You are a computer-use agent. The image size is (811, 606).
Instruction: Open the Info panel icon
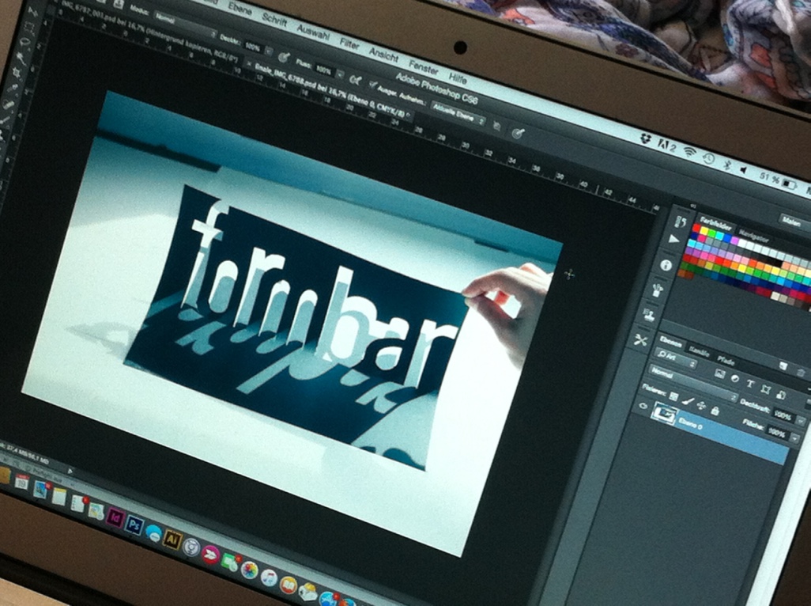(x=666, y=264)
